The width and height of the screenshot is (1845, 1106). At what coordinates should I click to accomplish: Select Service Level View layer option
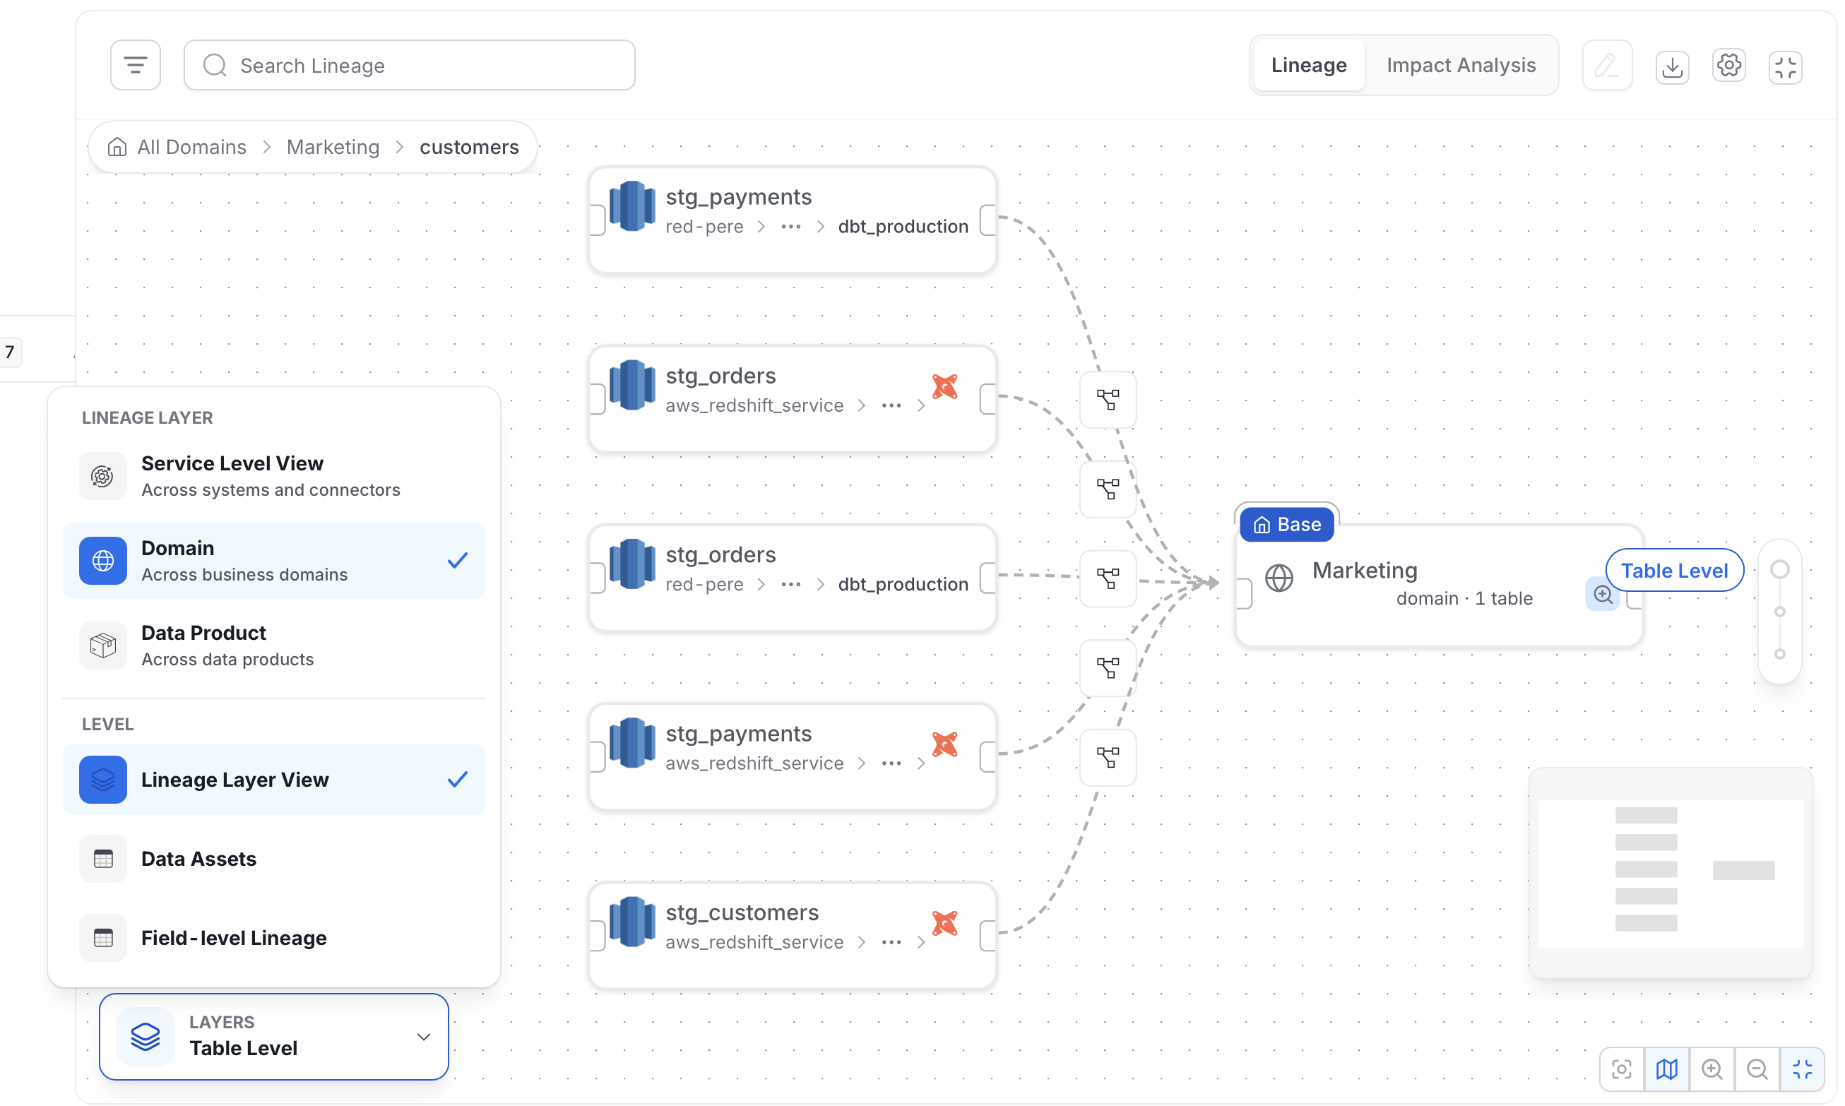click(x=273, y=475)
